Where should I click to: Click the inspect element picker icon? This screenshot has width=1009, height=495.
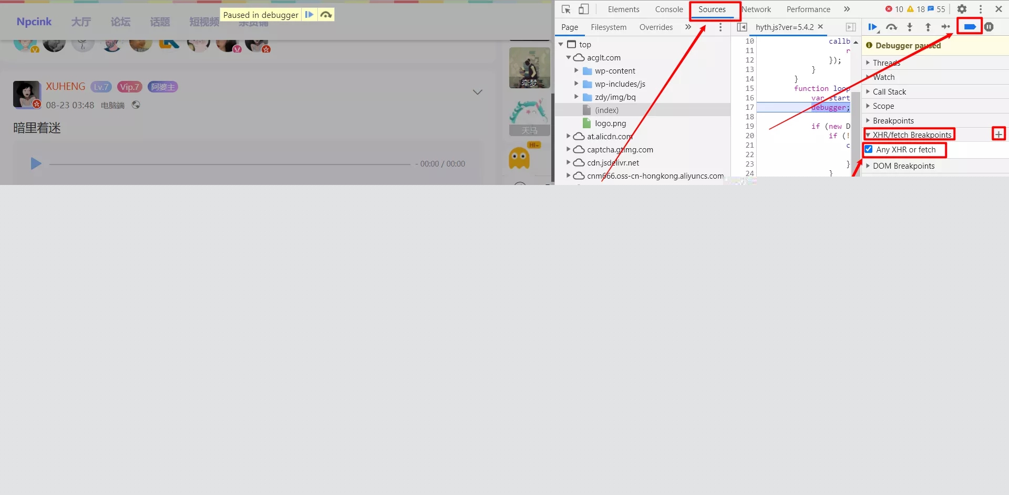click(566, 9)
